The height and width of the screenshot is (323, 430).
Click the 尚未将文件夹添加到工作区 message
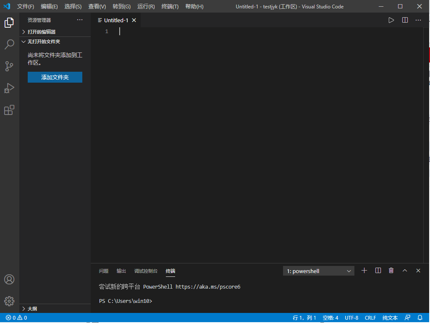(55, 59)
